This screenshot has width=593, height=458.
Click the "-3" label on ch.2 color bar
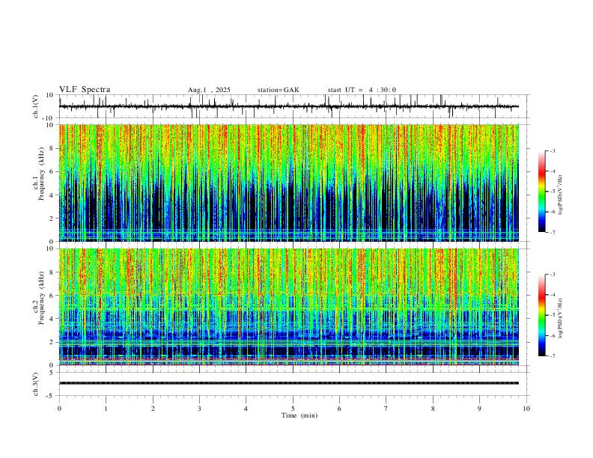552,275
